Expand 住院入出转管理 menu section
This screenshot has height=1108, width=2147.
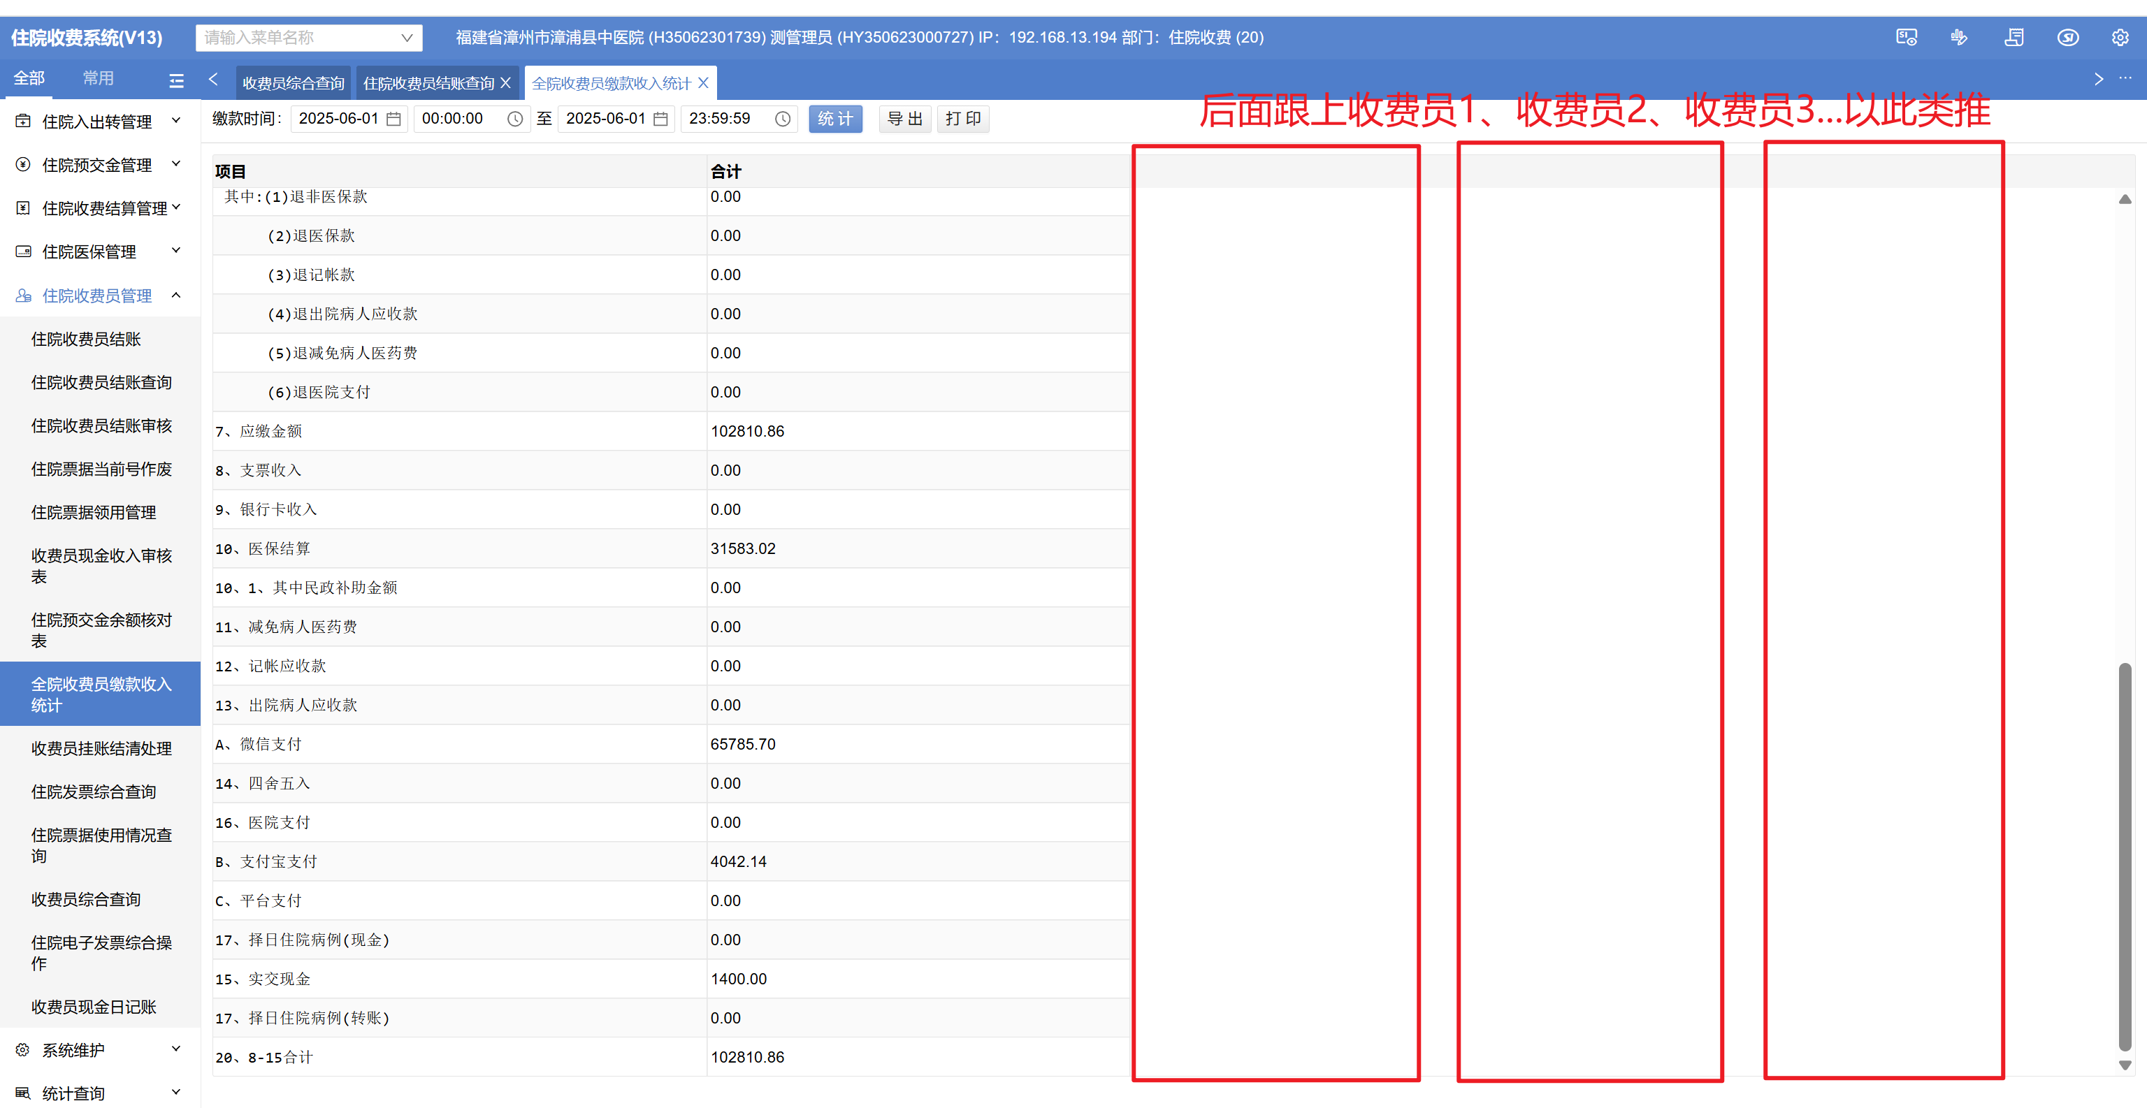[x=98, y=122]
